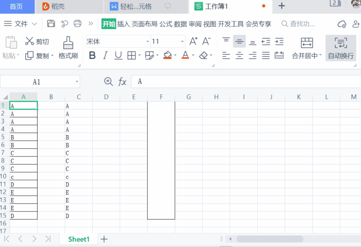This screenshot has width=361, height=247.
Task: Open the 插入 (Insert) ribbon tab
Action: click(x=123, y=24)
